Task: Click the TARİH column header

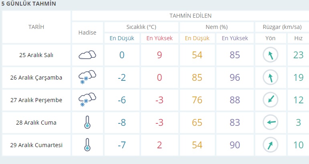Action: pyautogui.click(x=36, y=27)
